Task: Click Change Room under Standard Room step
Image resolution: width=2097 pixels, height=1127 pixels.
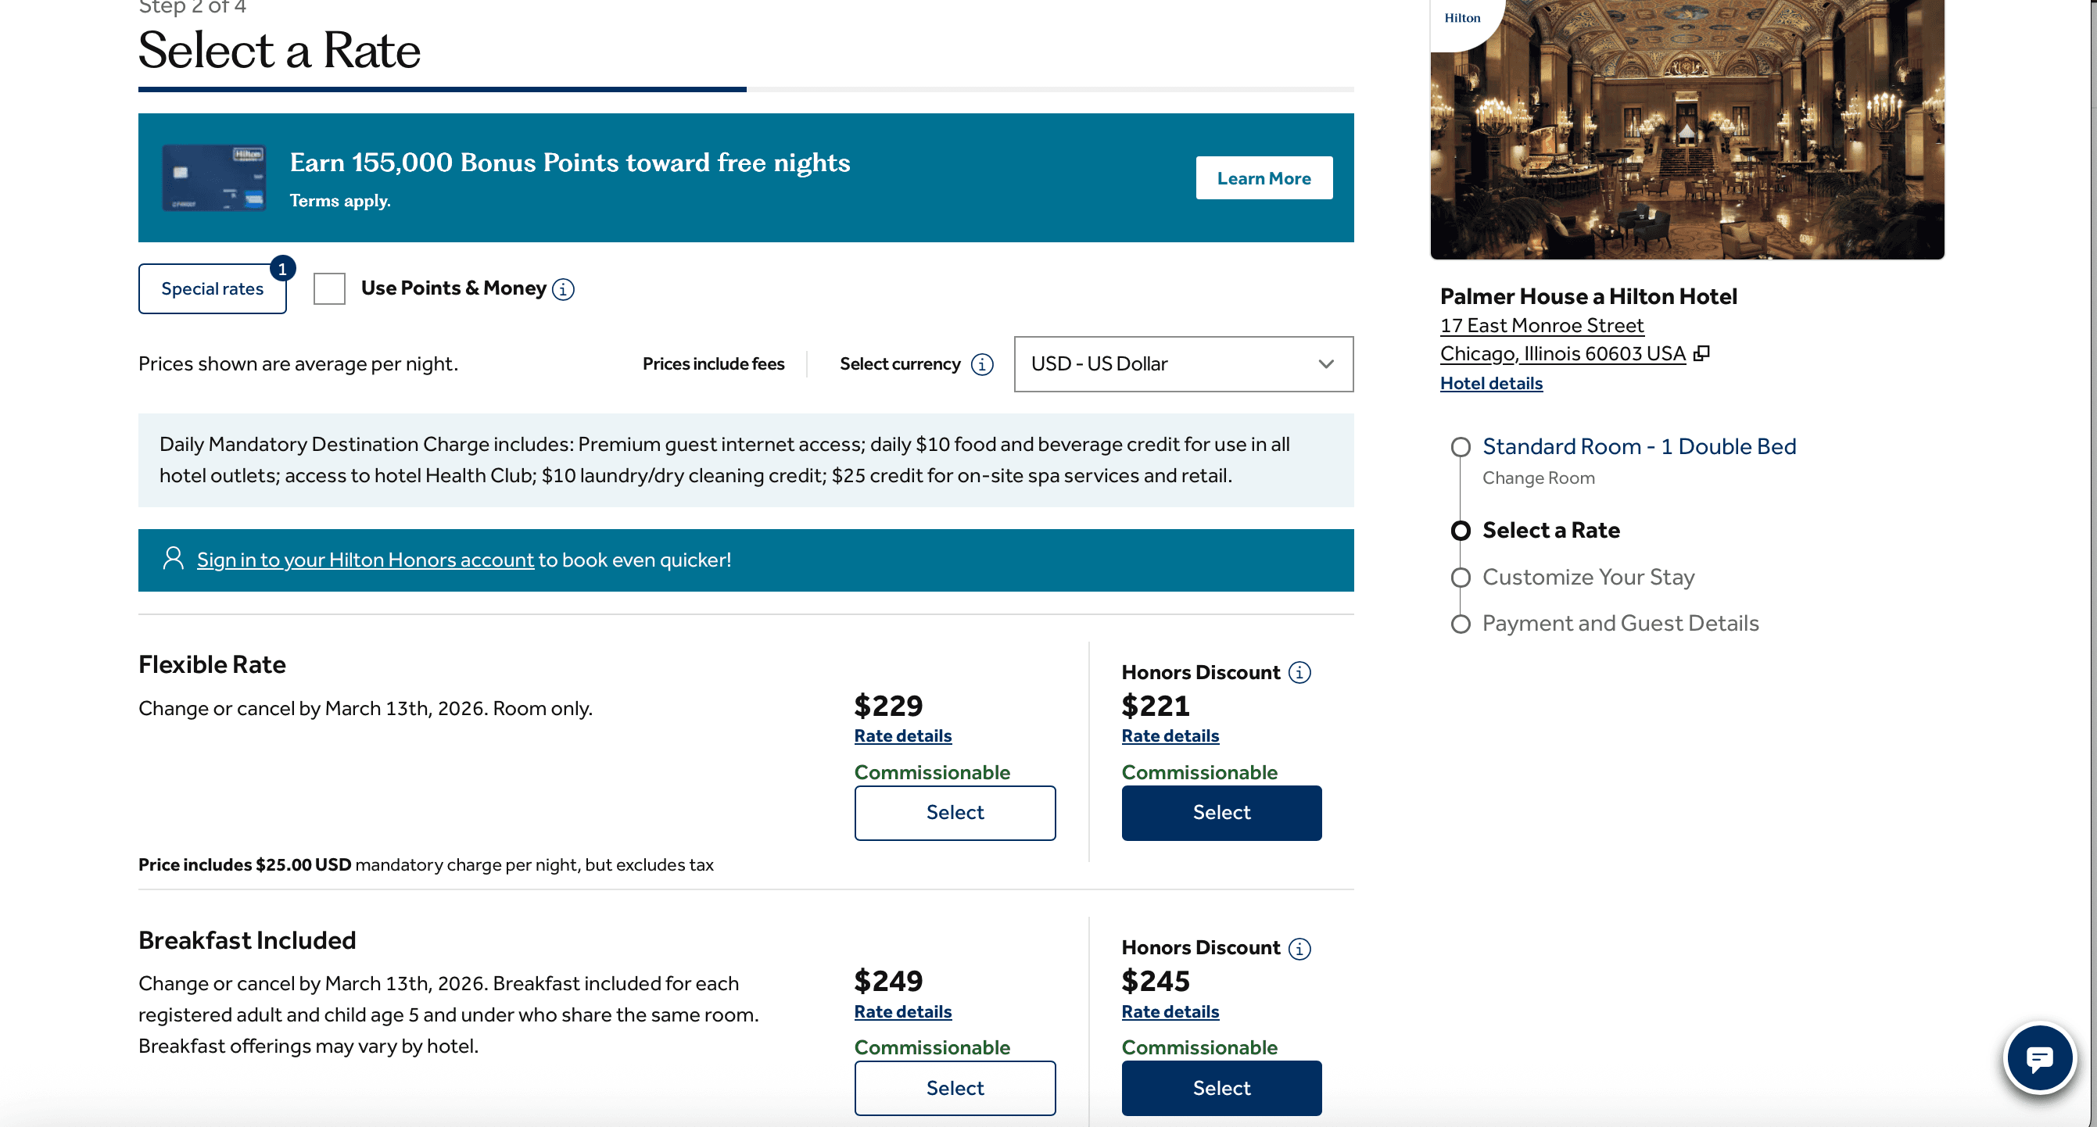Action: click(1538, 478)
